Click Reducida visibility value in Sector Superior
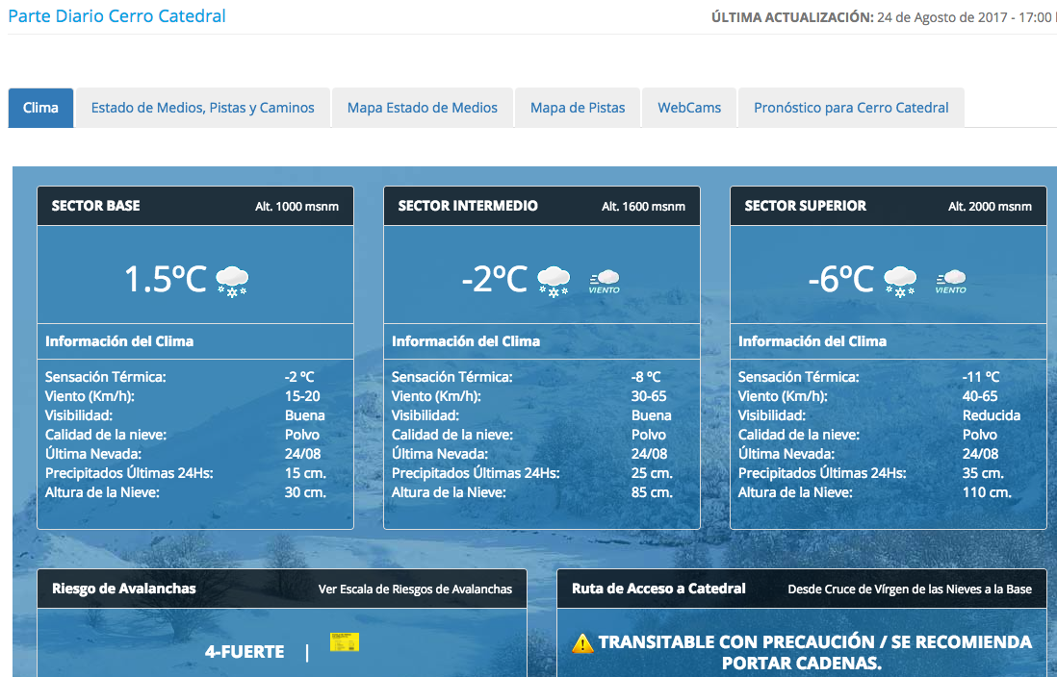Image resolution: width=1057 pixels, height=677 pixels. [992, 415]
